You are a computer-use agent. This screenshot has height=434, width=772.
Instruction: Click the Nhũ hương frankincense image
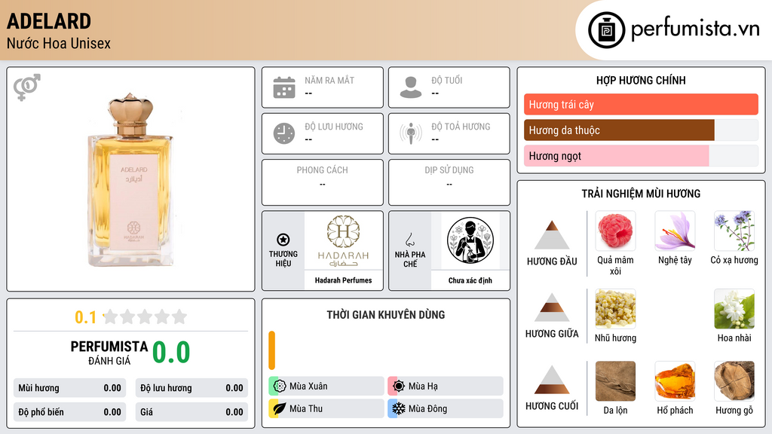tap(615, 309)
